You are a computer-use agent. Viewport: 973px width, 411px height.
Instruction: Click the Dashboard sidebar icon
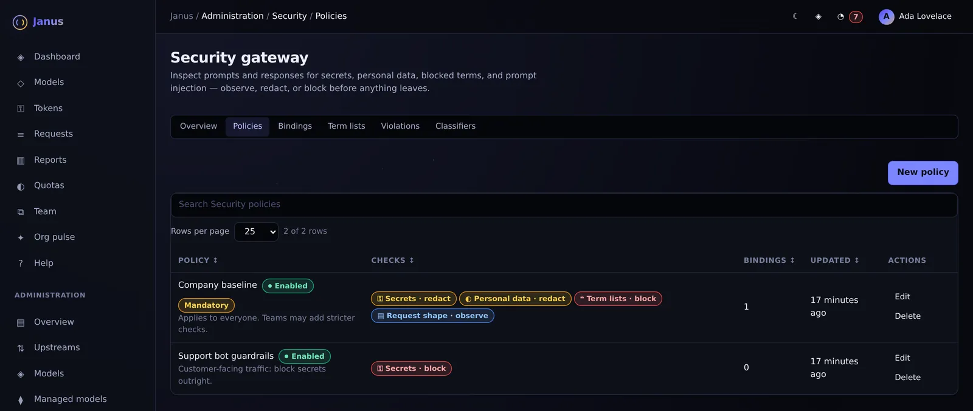click(x=21, y=57)
